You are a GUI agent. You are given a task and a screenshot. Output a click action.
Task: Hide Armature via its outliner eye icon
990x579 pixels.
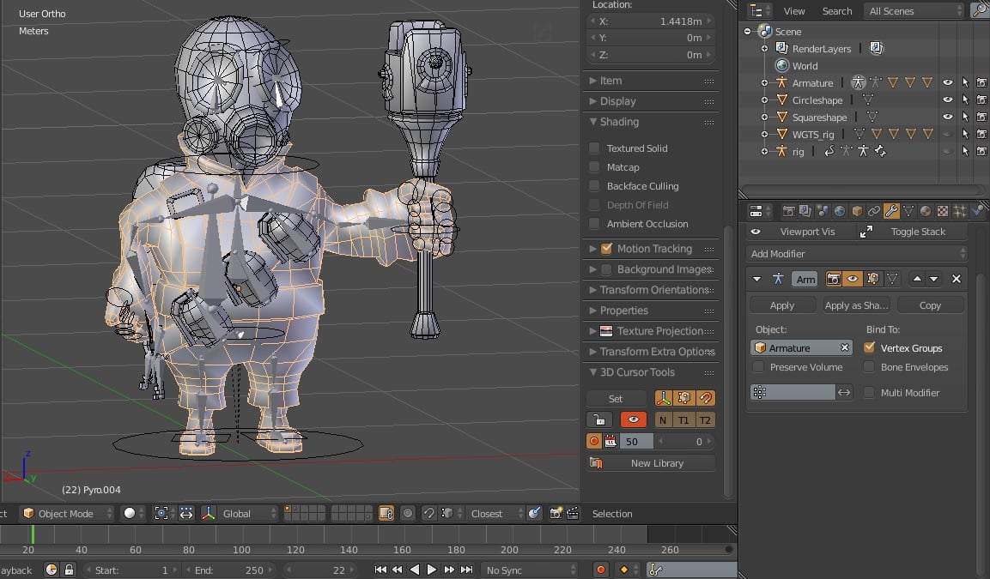pyautogui.click(x=948, y=82)
